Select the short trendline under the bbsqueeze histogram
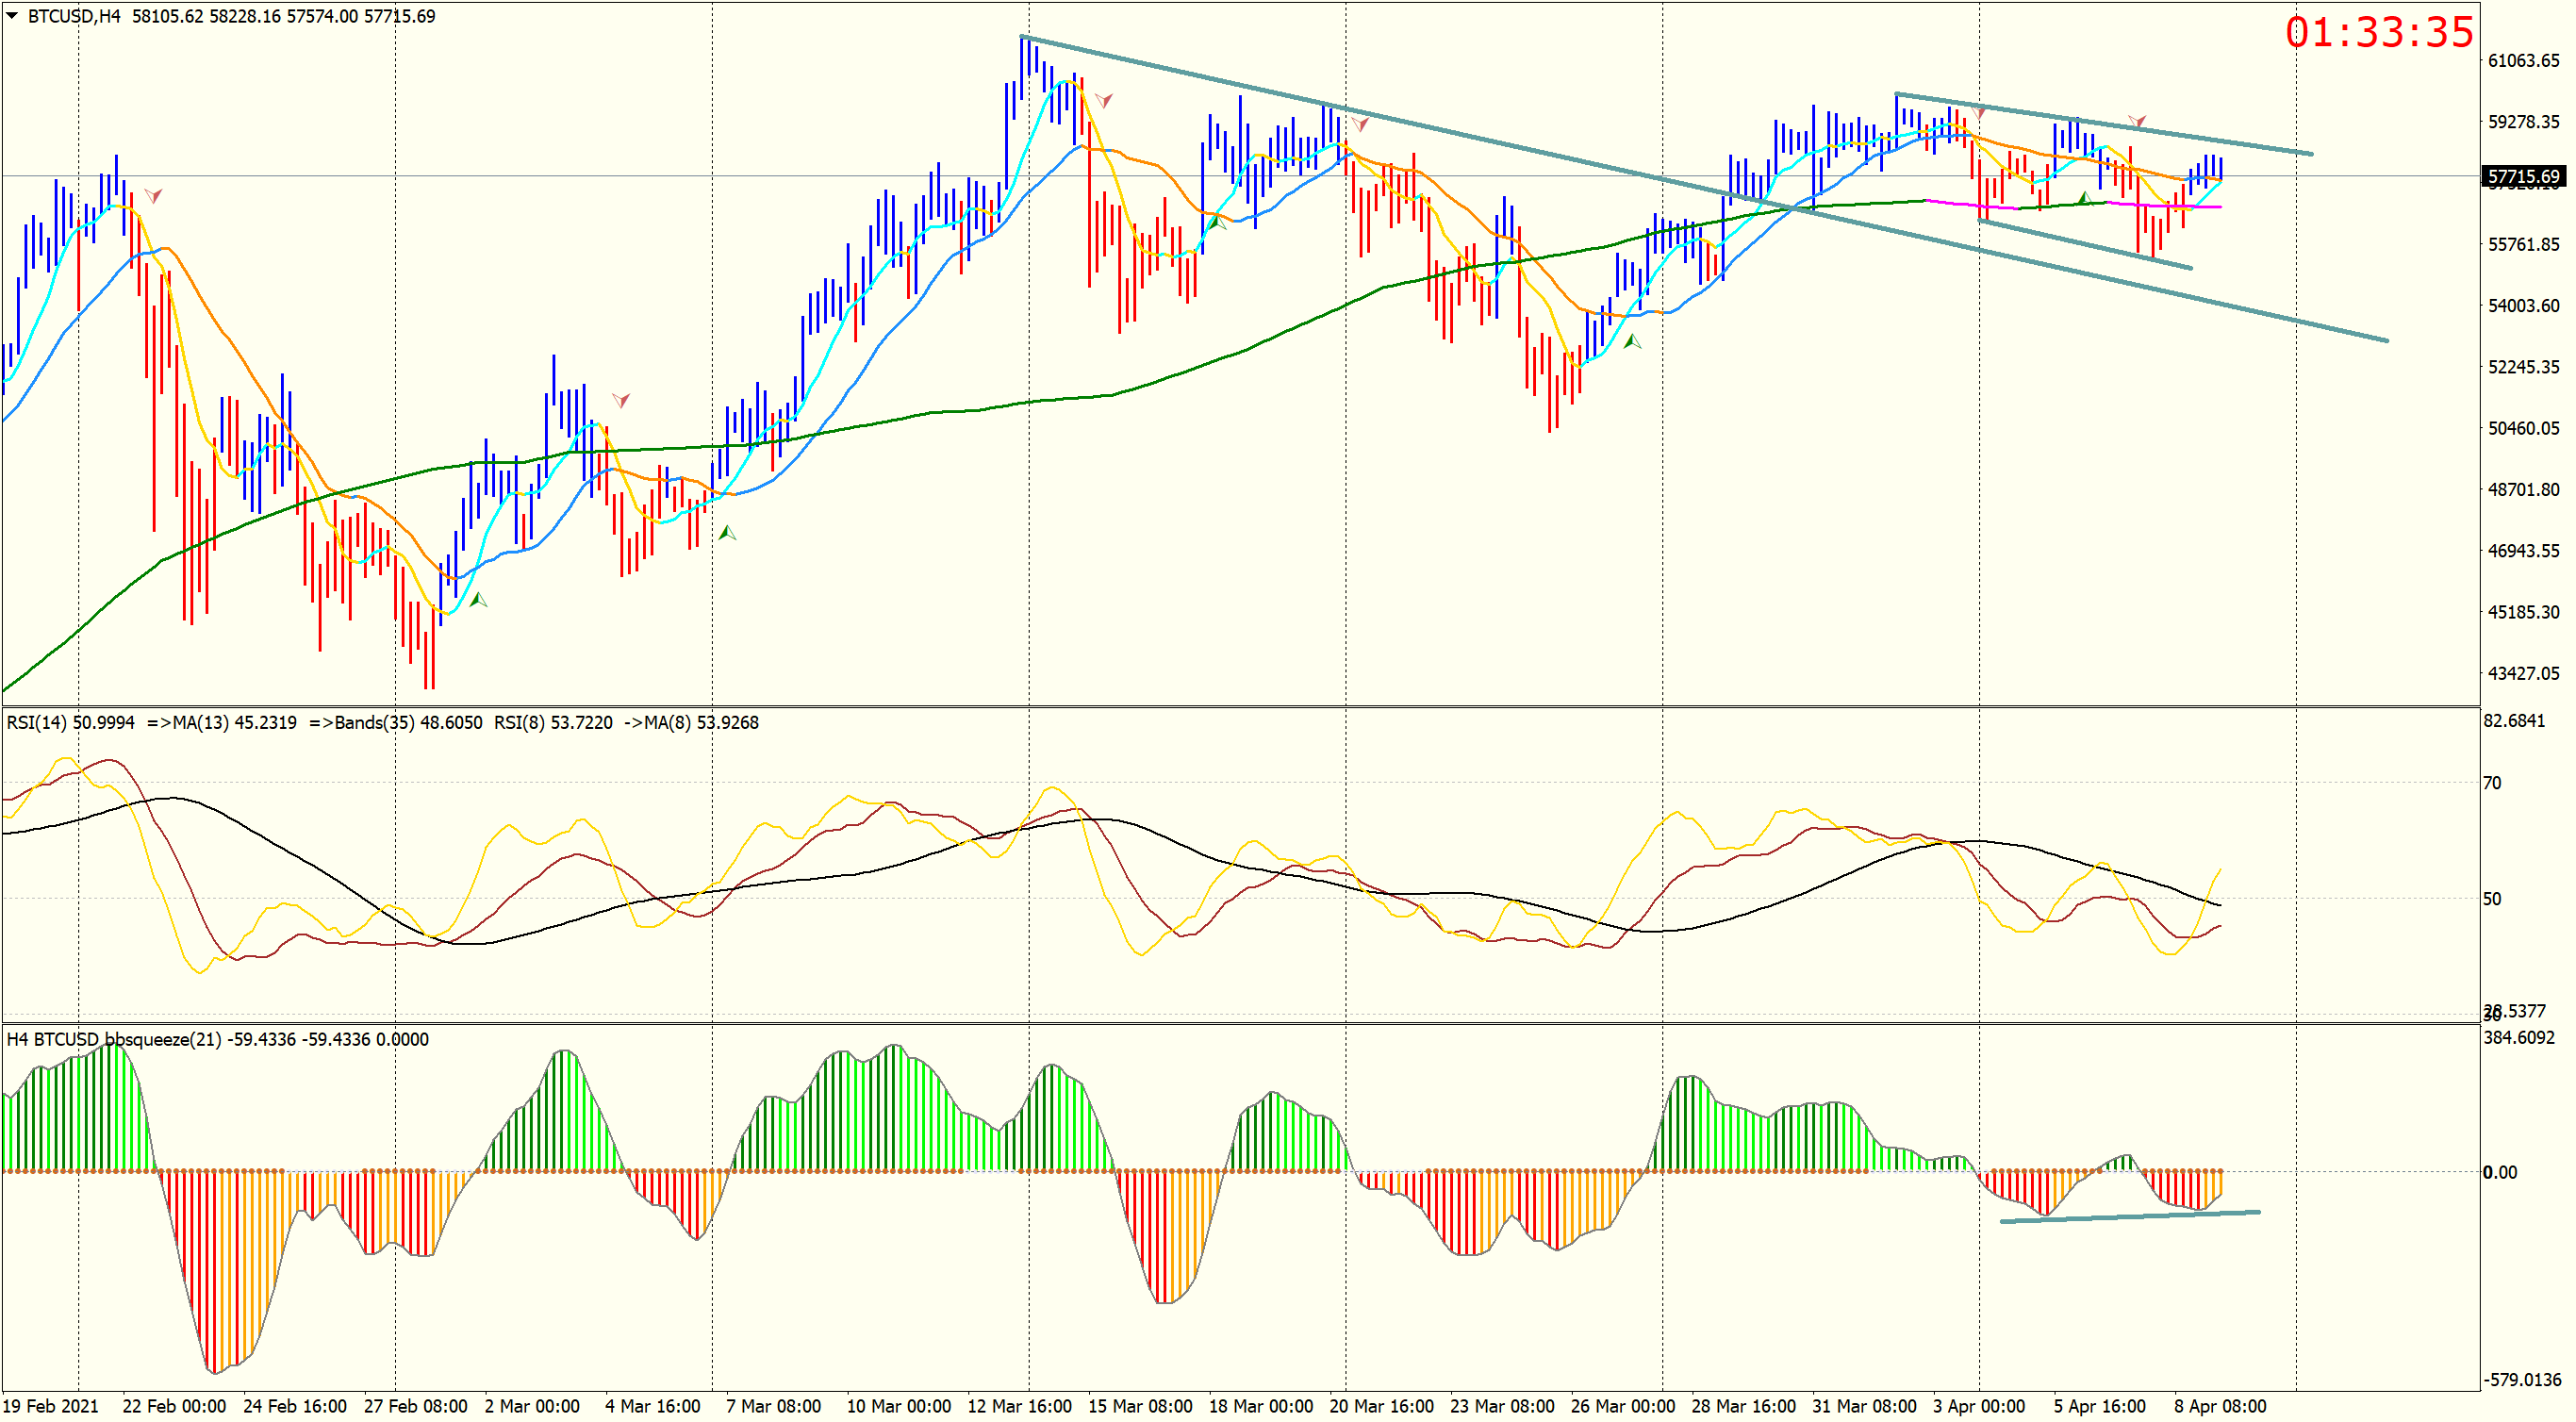Image resolution: width=2576 pixels, height=1422 pixels. pos(2130,1216)
